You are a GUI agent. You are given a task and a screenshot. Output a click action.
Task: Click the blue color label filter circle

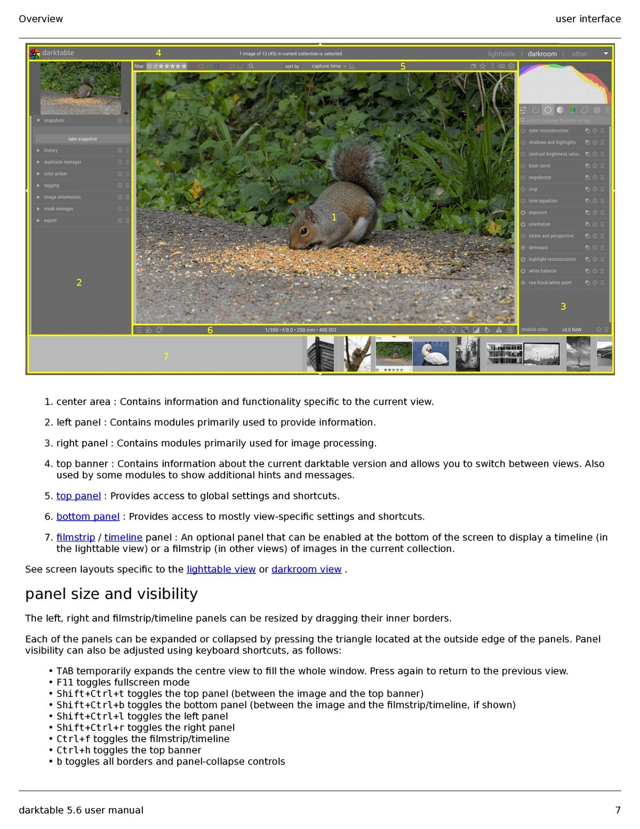coord(217,66)
